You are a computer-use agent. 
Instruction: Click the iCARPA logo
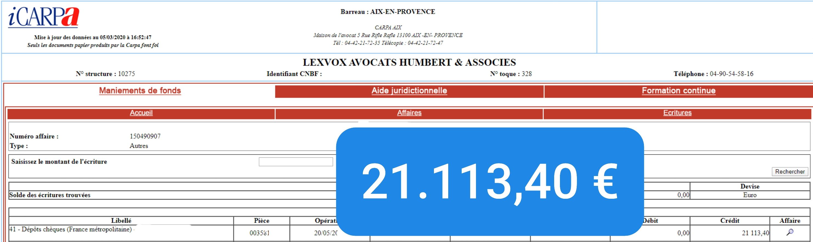(44, 17)
